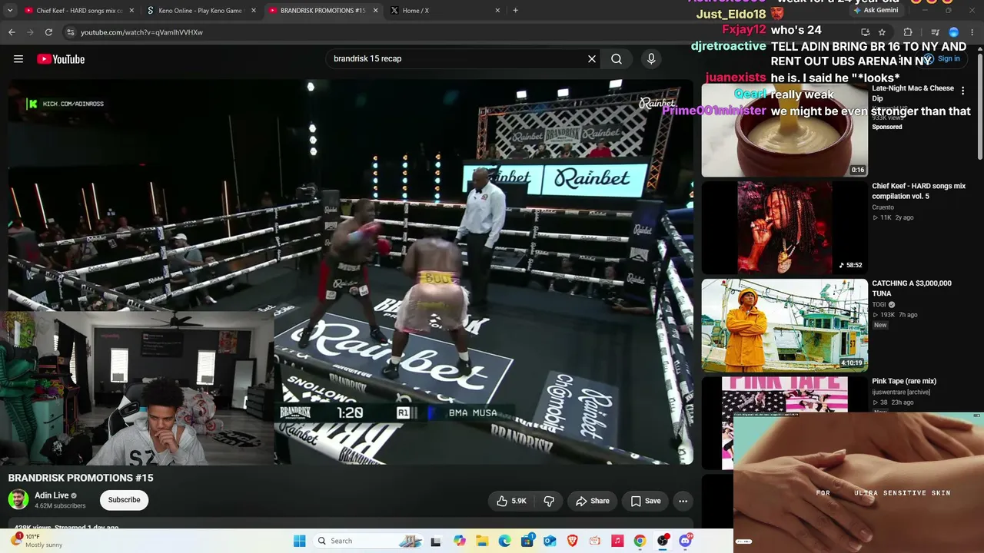Open Outlook from taskbar

point(550,541)
